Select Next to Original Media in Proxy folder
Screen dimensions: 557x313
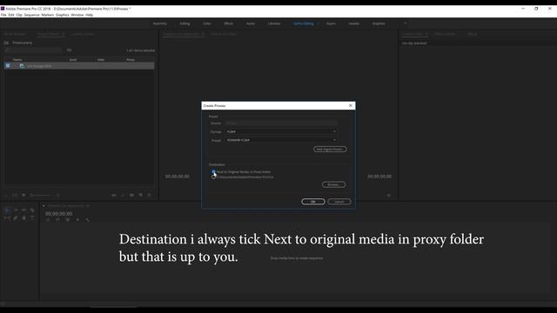213,172
